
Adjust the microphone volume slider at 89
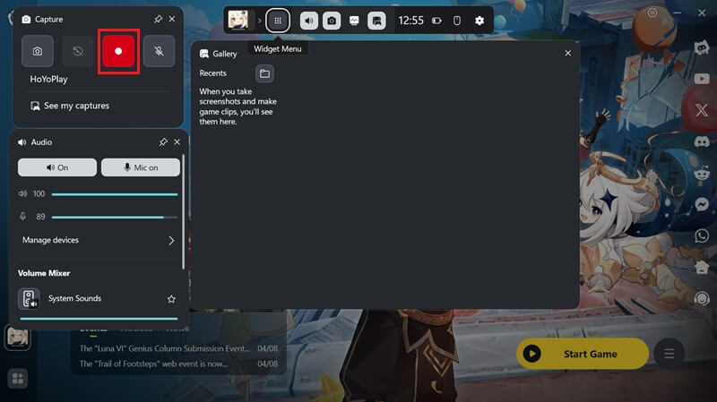115,217
